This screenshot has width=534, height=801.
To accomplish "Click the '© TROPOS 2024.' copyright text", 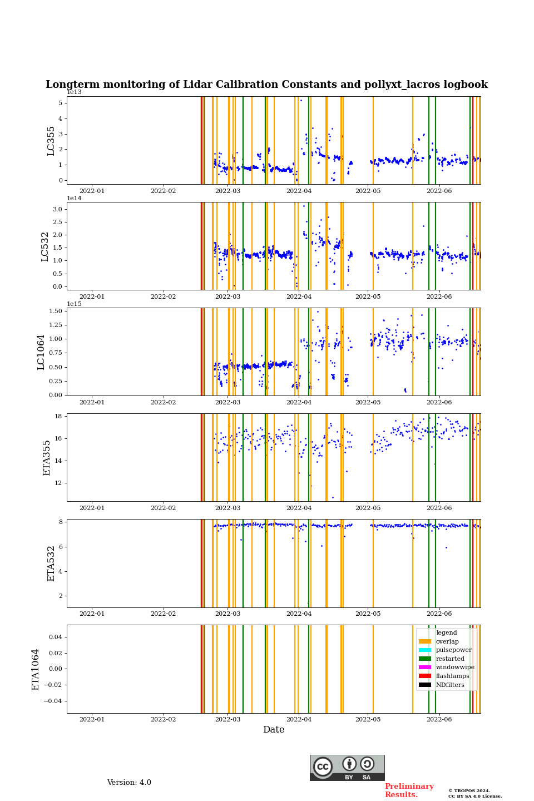I will point(469,790).
